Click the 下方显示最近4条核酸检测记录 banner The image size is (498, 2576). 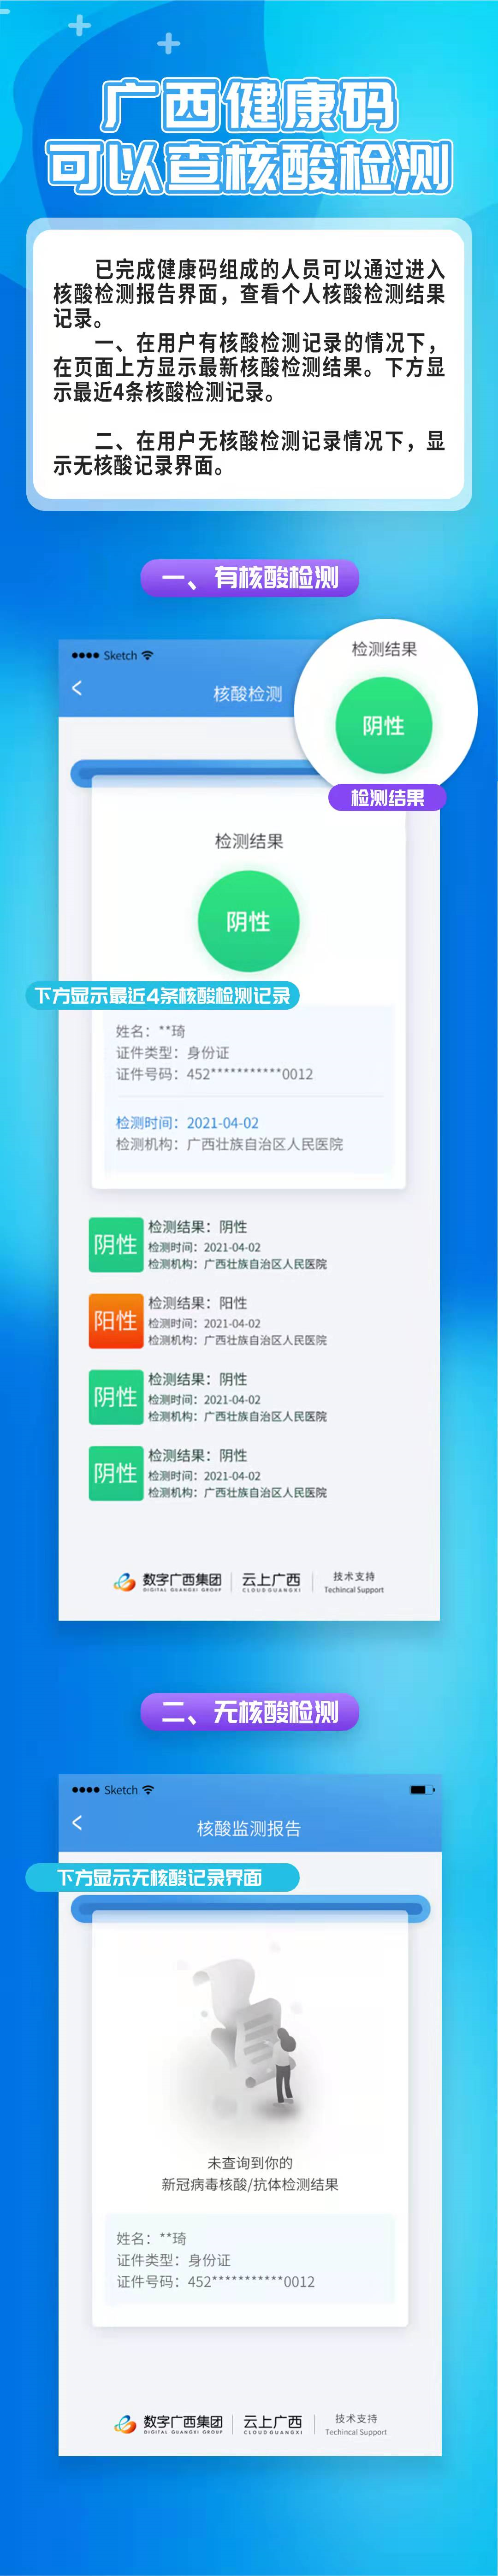tap(162, 995)
